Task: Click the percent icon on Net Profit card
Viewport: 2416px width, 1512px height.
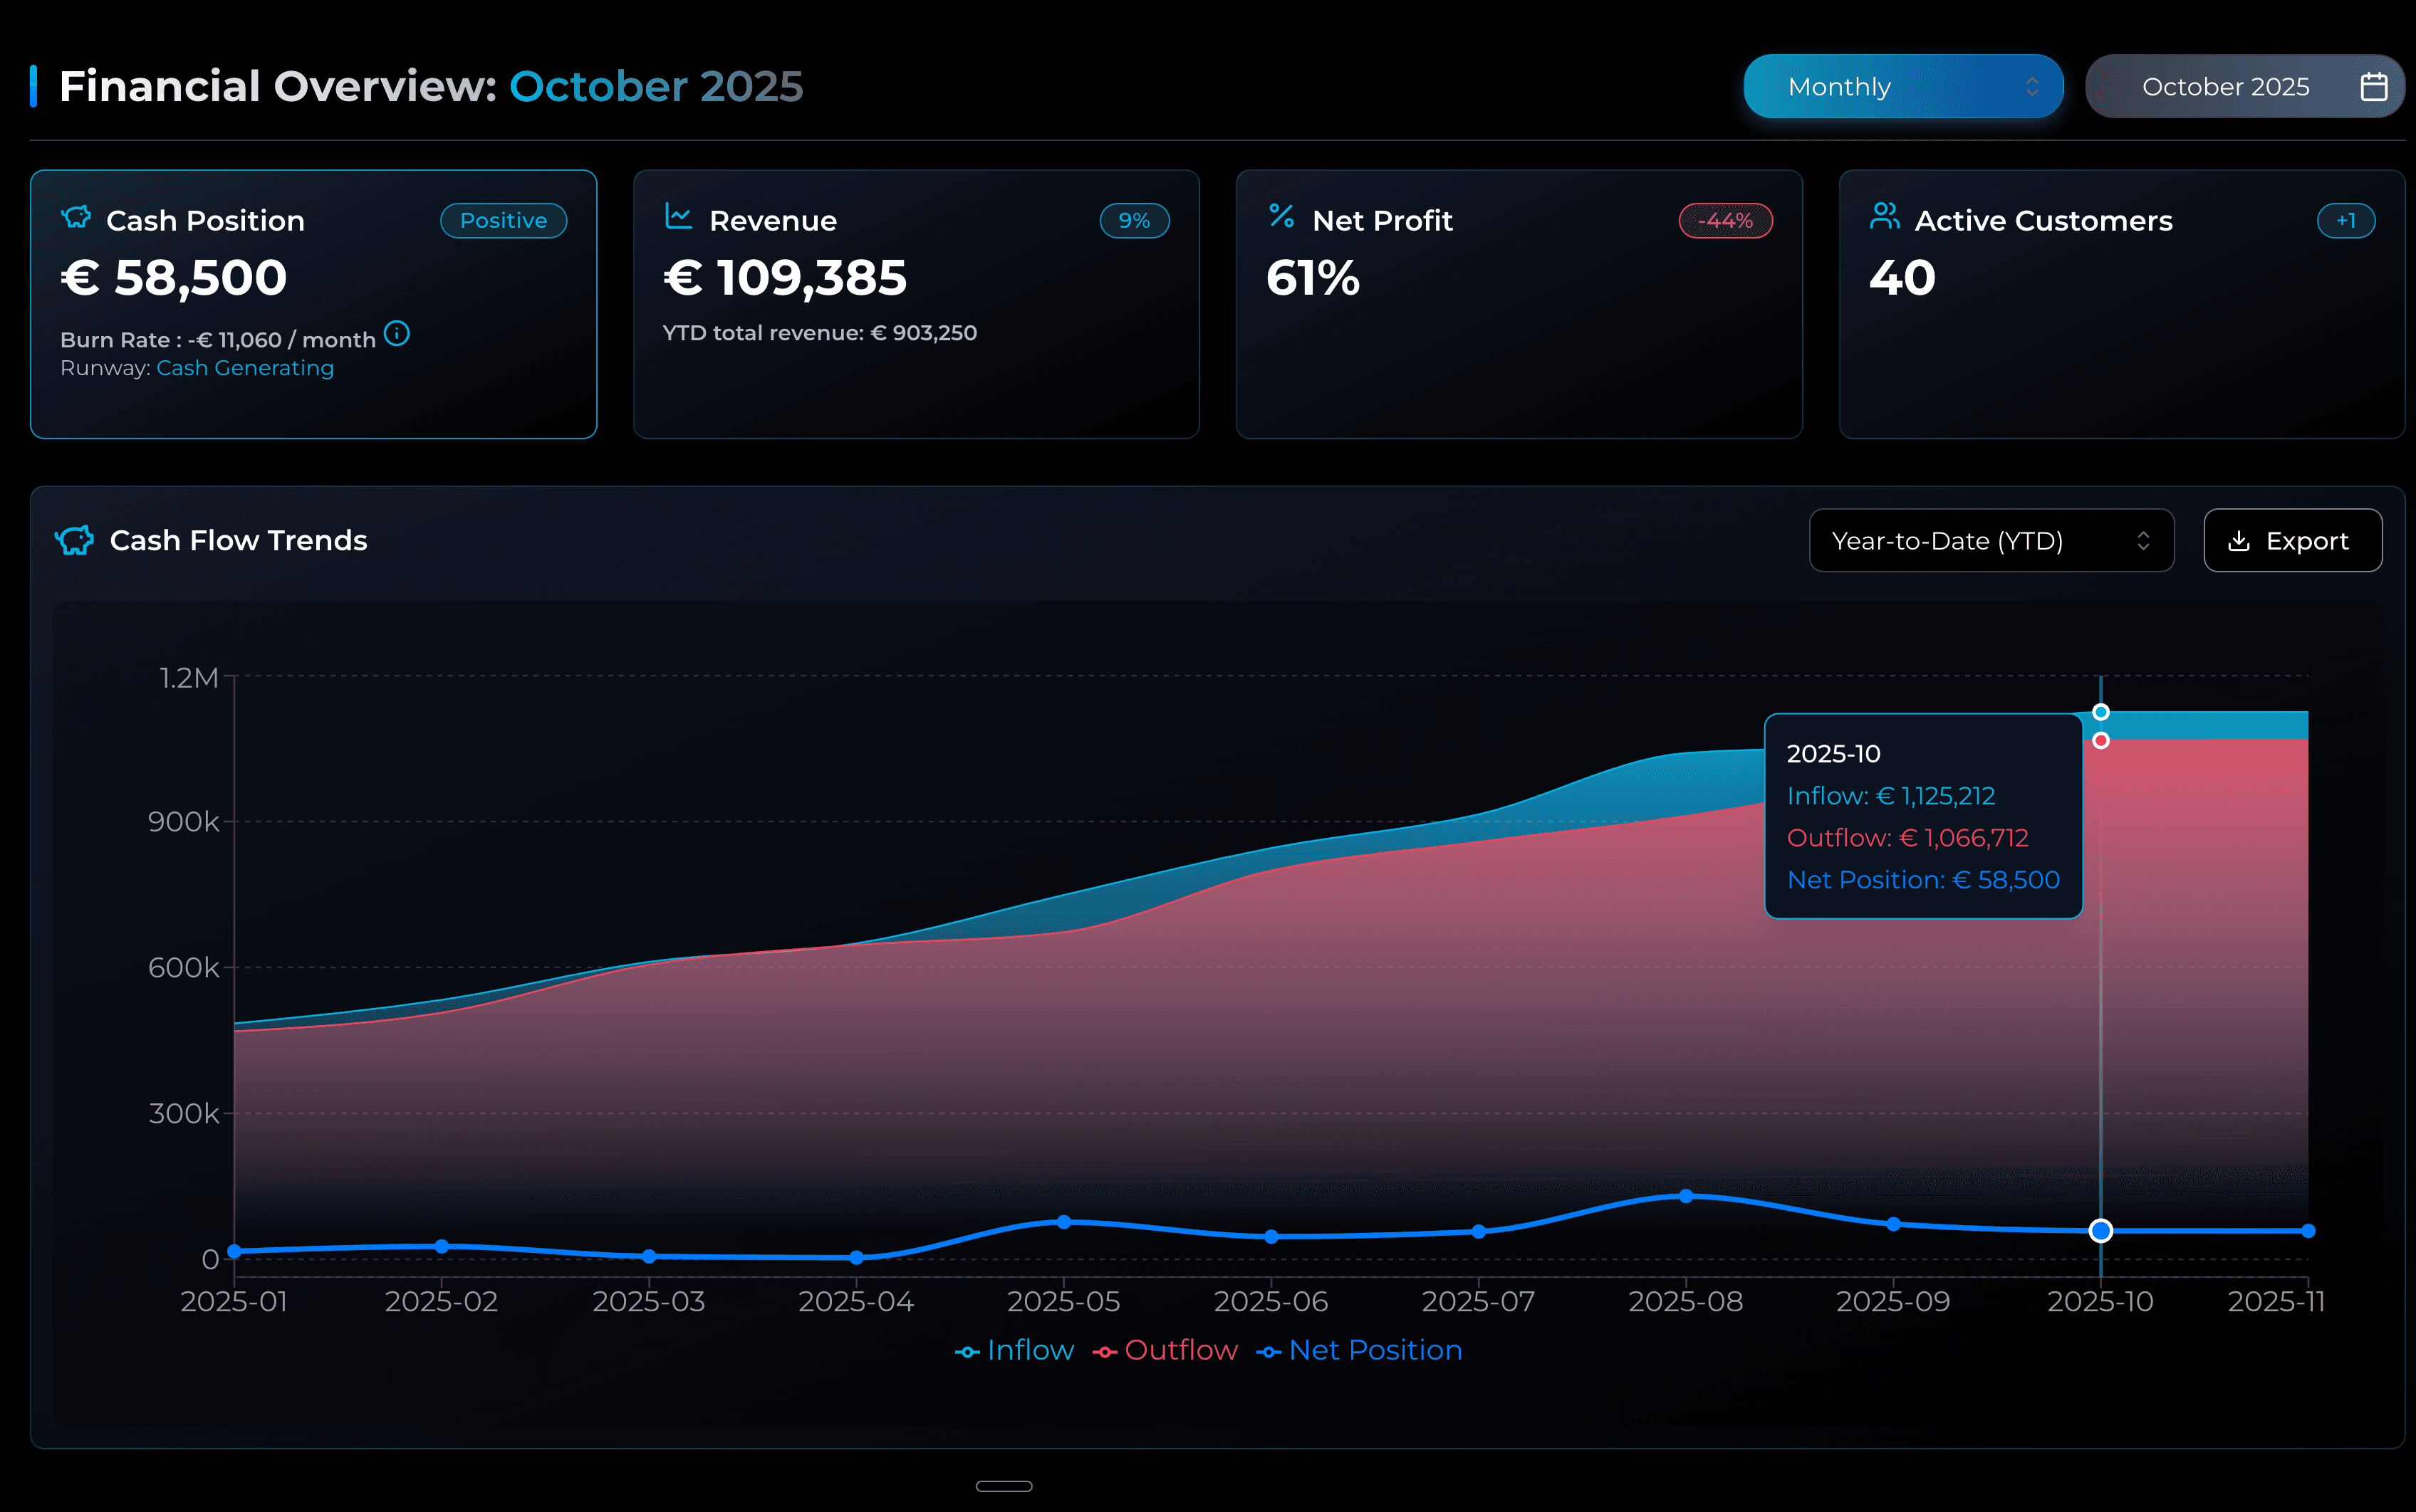Action: (1281, 218)
